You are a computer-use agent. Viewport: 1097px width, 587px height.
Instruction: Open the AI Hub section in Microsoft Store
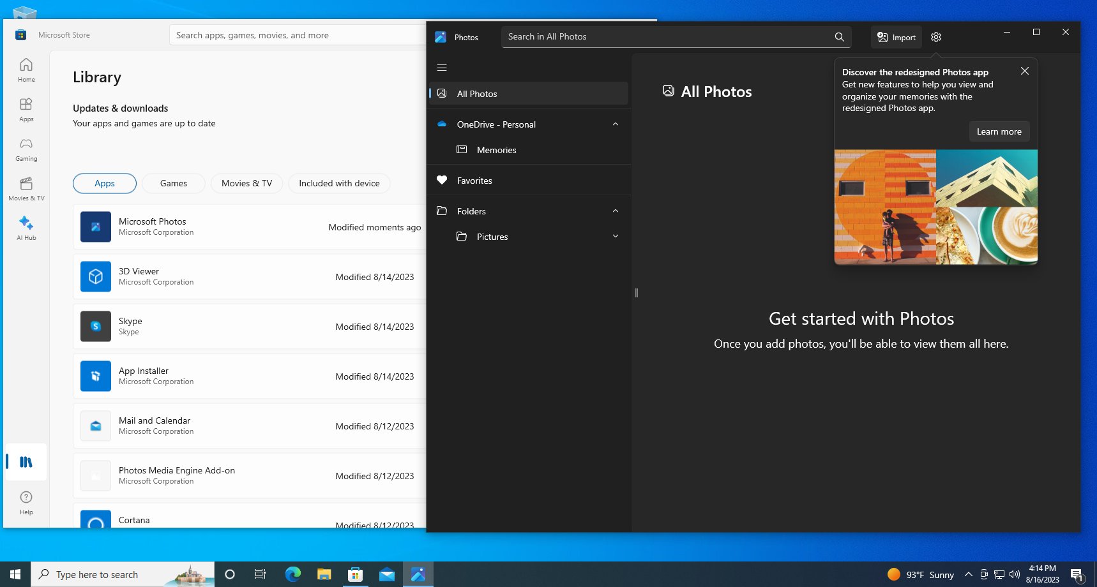[26, 227]
